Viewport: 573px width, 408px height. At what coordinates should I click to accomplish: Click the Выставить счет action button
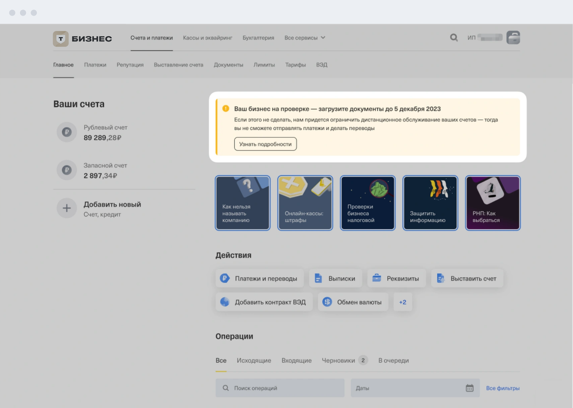[x=467, y=279]
